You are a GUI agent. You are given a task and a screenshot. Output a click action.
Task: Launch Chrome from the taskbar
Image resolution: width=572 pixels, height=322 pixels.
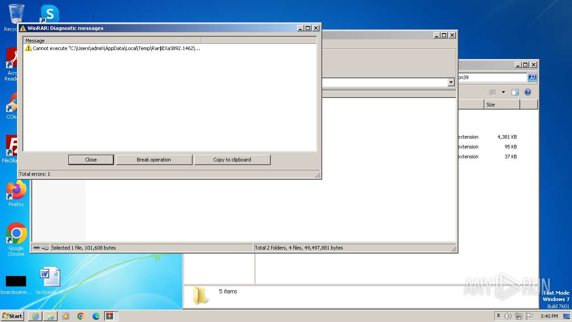[81, 316]
